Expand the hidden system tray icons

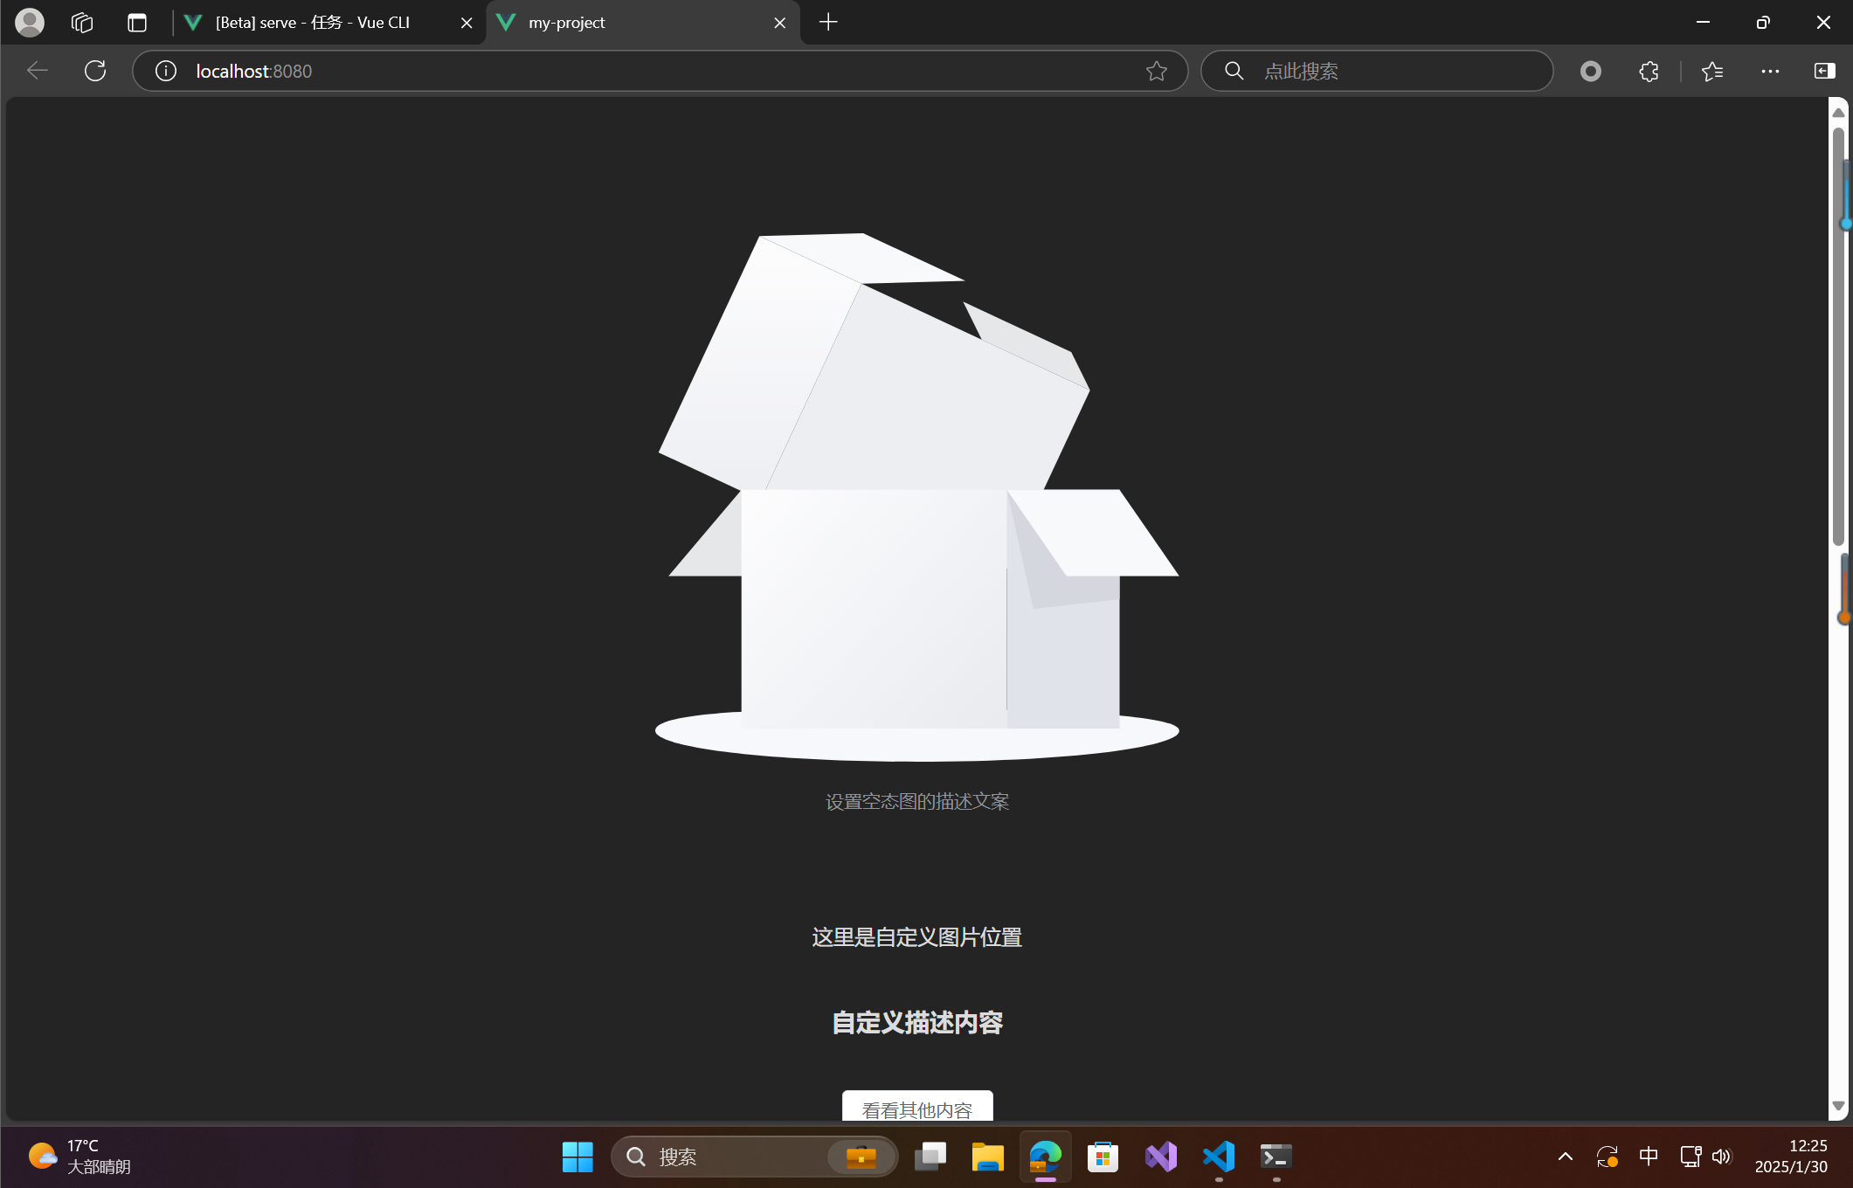tap(1566, 1157)
